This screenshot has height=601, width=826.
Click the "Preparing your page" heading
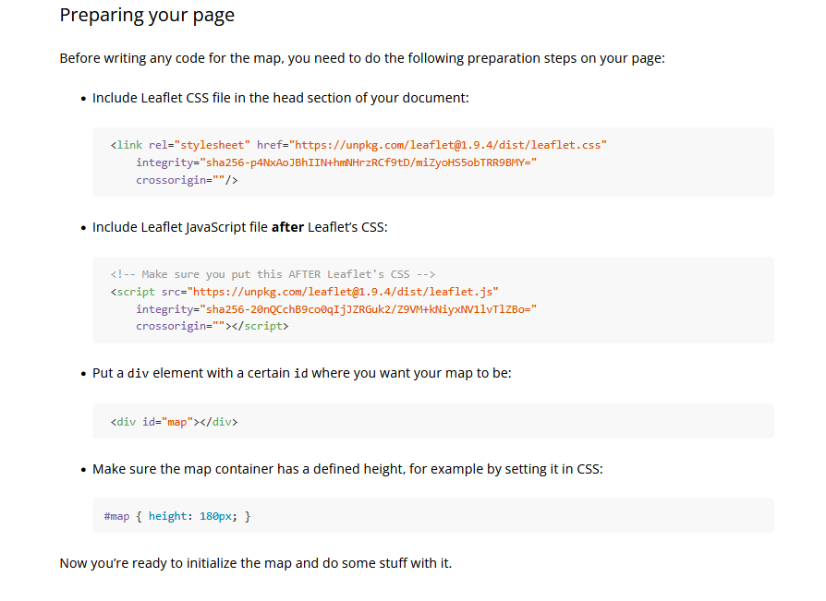click(146, 15)
